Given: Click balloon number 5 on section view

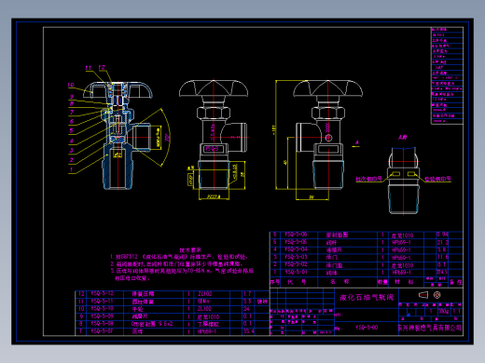Looking at the screenshot, I should (x=71, y=130).
